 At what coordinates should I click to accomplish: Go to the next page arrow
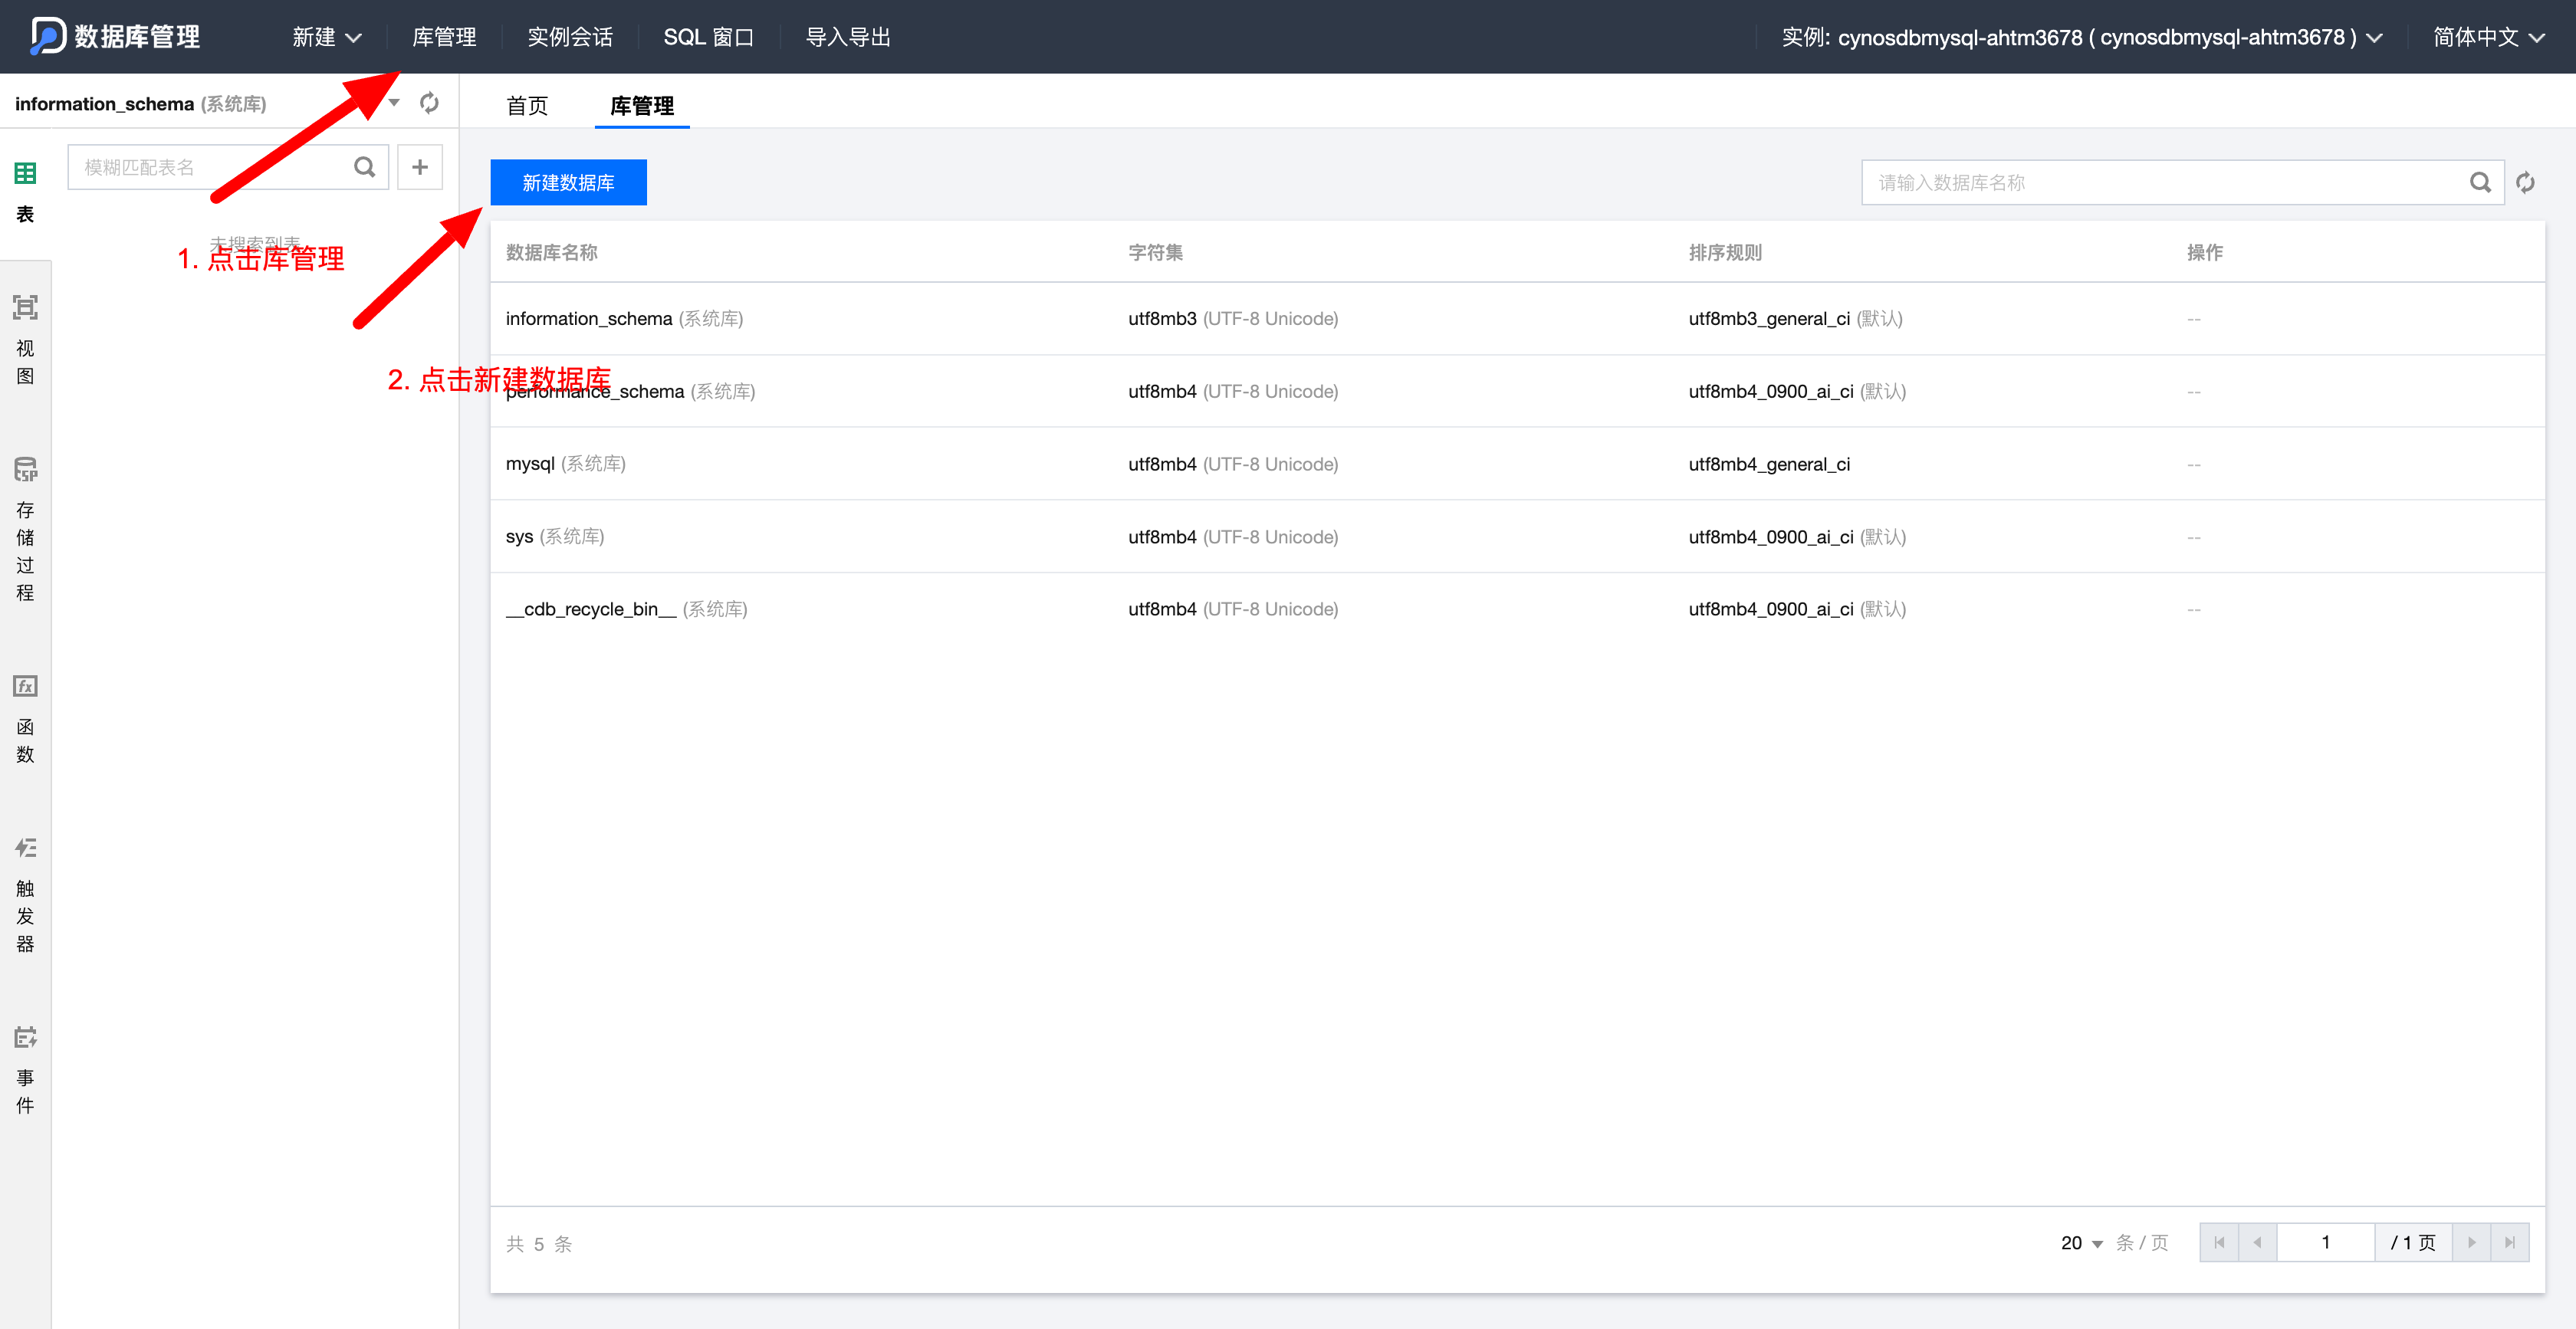[2471, 1243]
